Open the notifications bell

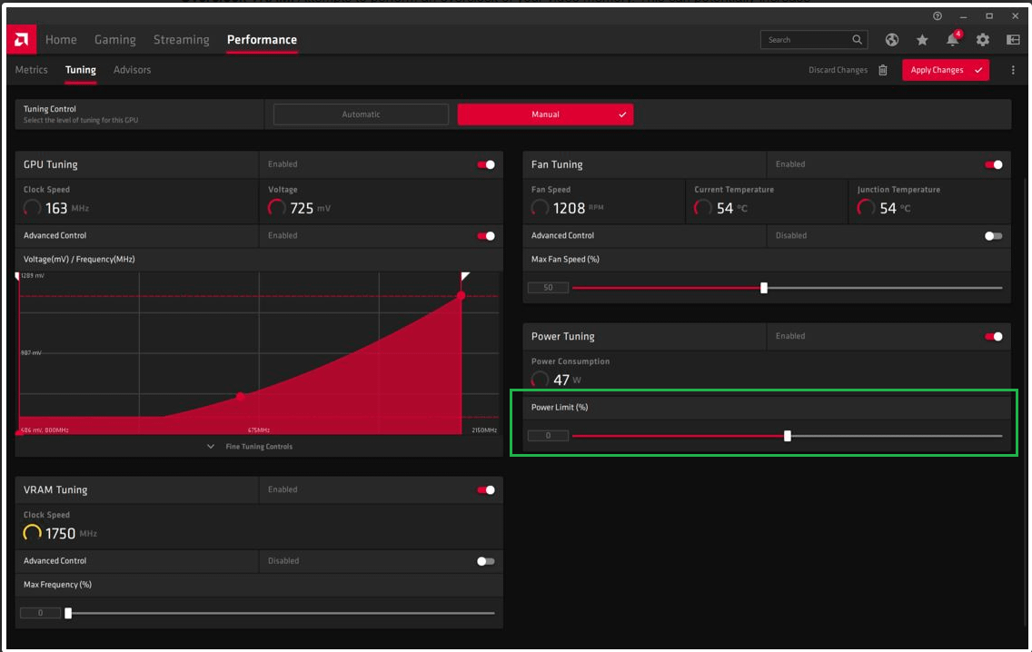click(953, 39)
